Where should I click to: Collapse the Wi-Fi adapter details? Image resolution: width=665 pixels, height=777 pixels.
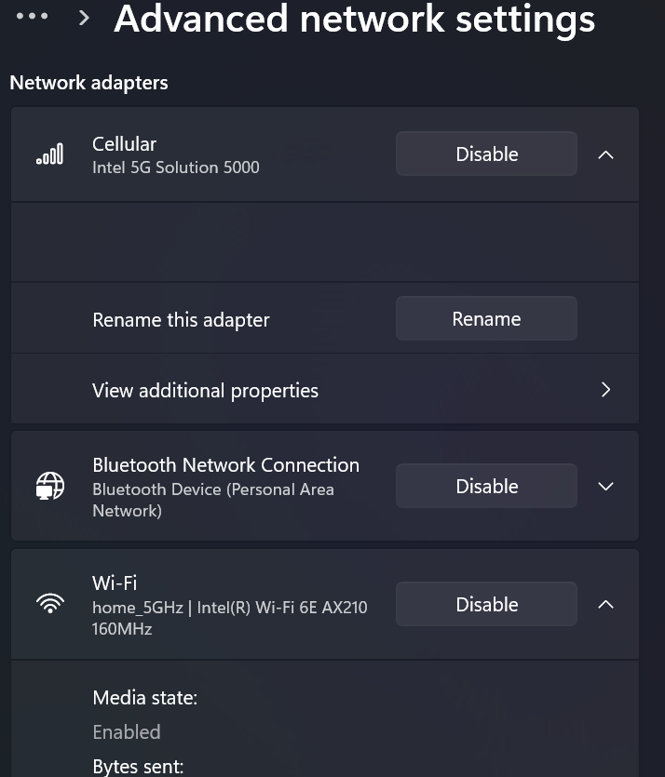(x=605, y=605)
